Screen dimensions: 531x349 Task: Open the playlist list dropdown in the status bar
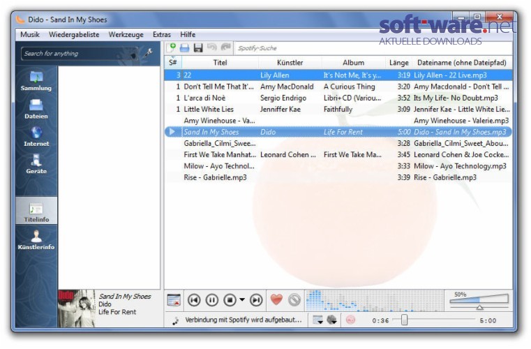point(318,320)
